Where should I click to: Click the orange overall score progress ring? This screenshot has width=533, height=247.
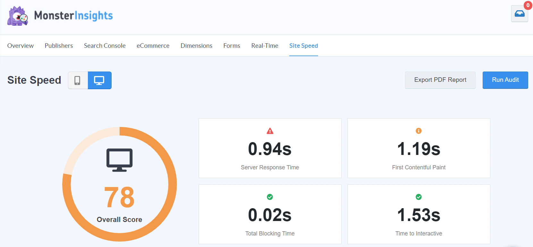click(x=172, y=184)
